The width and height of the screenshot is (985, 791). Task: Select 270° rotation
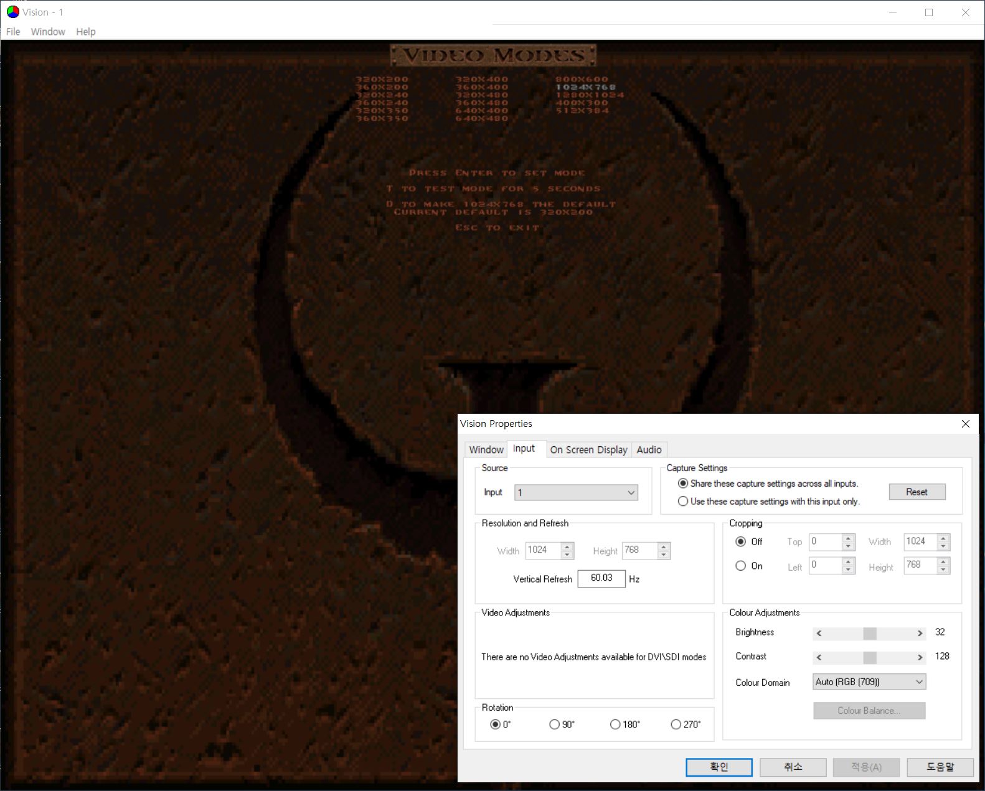click(x=686, y=724)
